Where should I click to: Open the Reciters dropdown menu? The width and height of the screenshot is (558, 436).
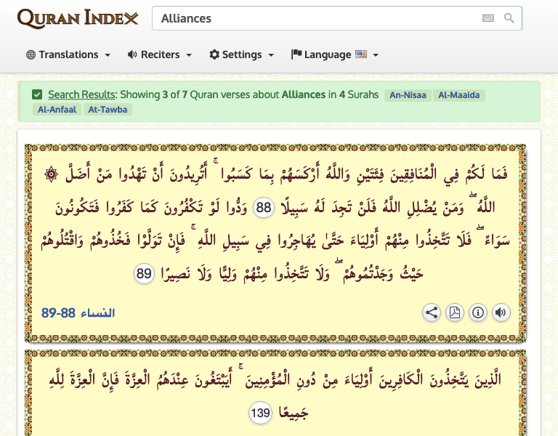160,54
